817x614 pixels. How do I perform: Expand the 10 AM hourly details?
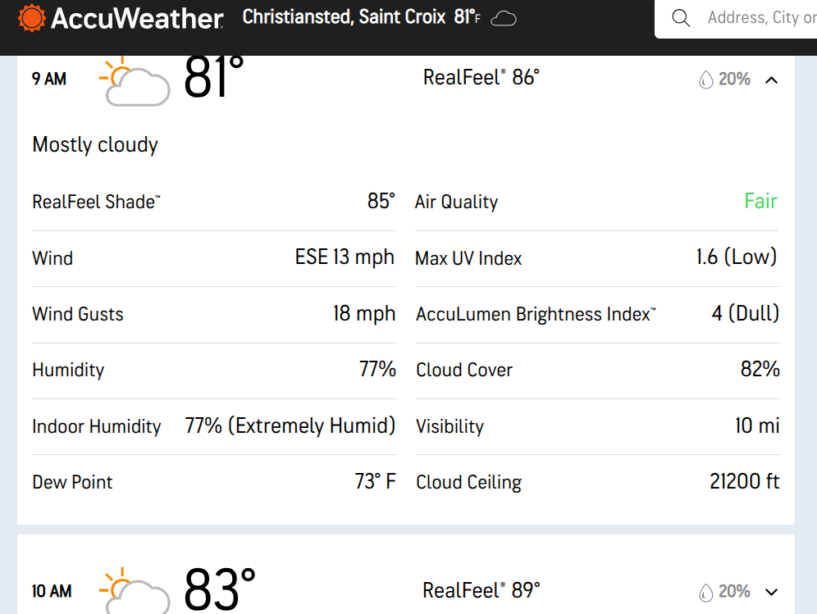pos(771,592)
